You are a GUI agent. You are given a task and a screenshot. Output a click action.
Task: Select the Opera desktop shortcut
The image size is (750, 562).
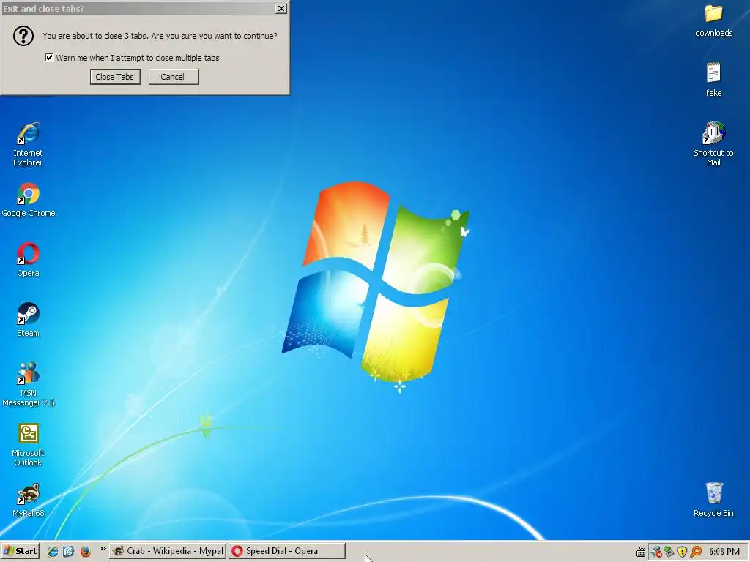pyautogui.click(x=29, y=260)
